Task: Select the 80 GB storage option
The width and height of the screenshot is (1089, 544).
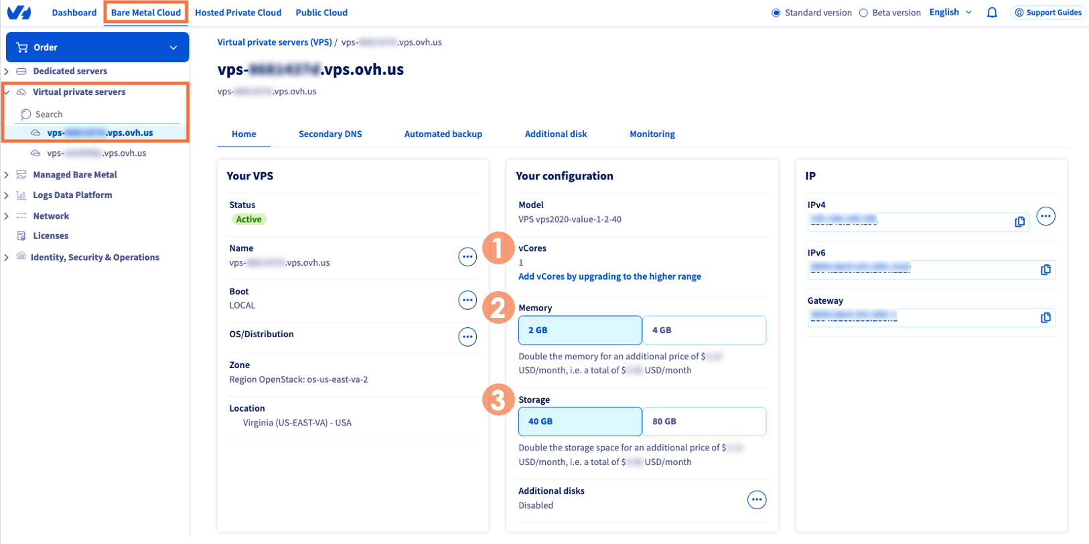Action: pos(705,422)
